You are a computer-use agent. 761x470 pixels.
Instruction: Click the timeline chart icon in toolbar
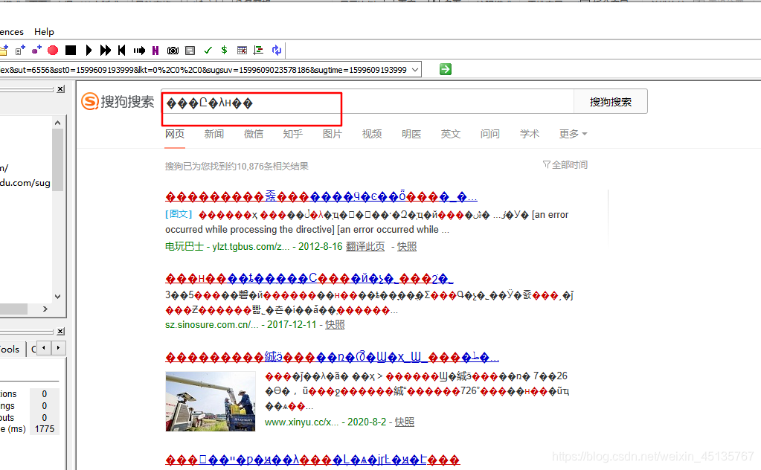[x=259, y=50]
